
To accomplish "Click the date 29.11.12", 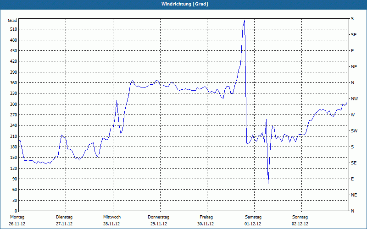I will click(x=159, y=224).
